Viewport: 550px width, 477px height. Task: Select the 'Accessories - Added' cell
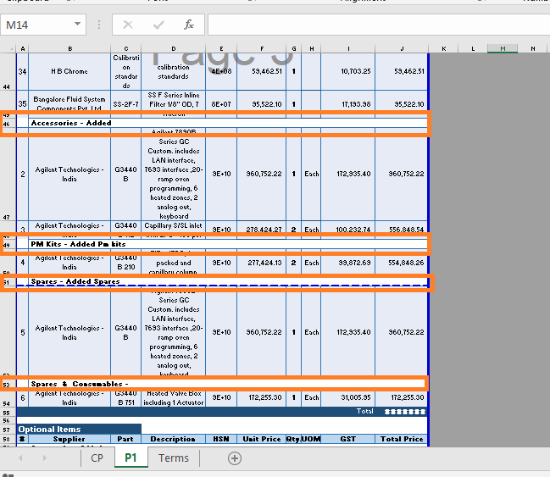pos(228,123)
